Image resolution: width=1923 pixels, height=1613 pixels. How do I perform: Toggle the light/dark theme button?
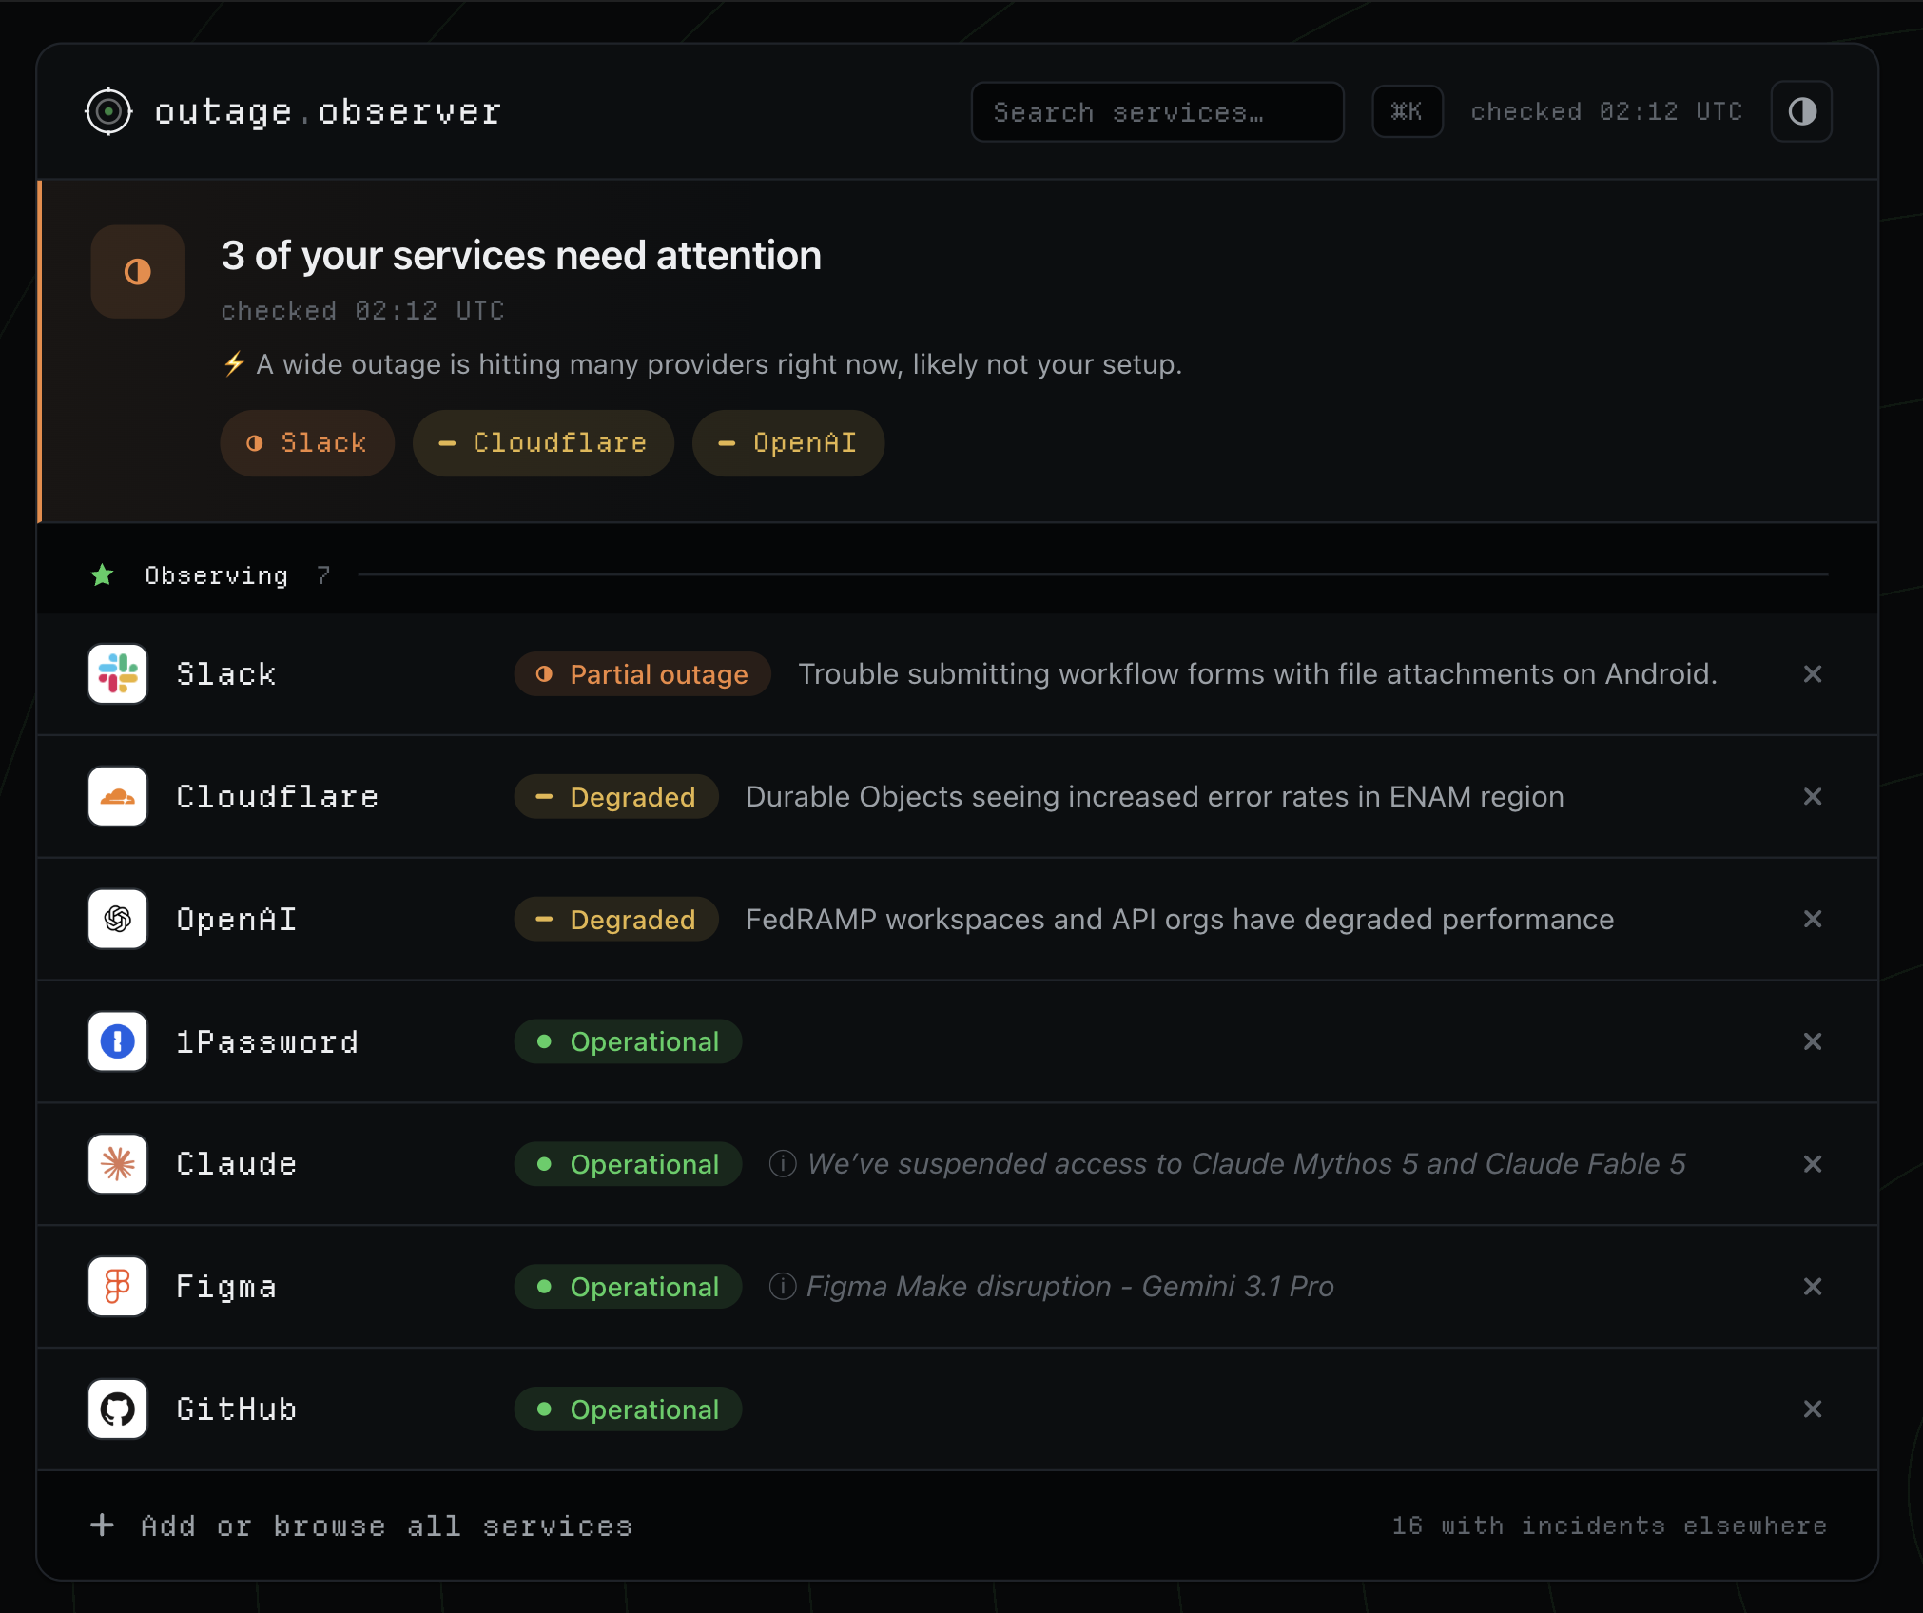click(x=1801, y=112)
